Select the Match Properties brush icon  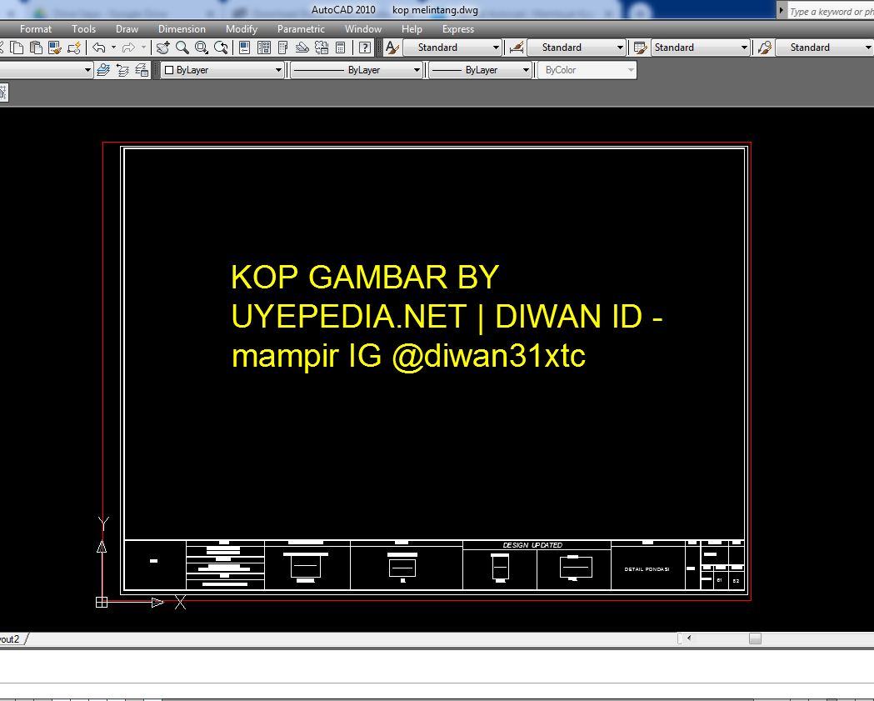55,48
